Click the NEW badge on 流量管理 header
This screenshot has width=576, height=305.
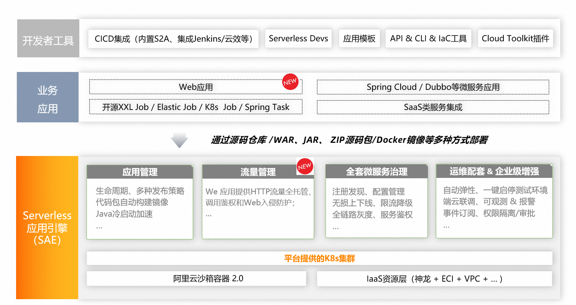coord(305,167)
